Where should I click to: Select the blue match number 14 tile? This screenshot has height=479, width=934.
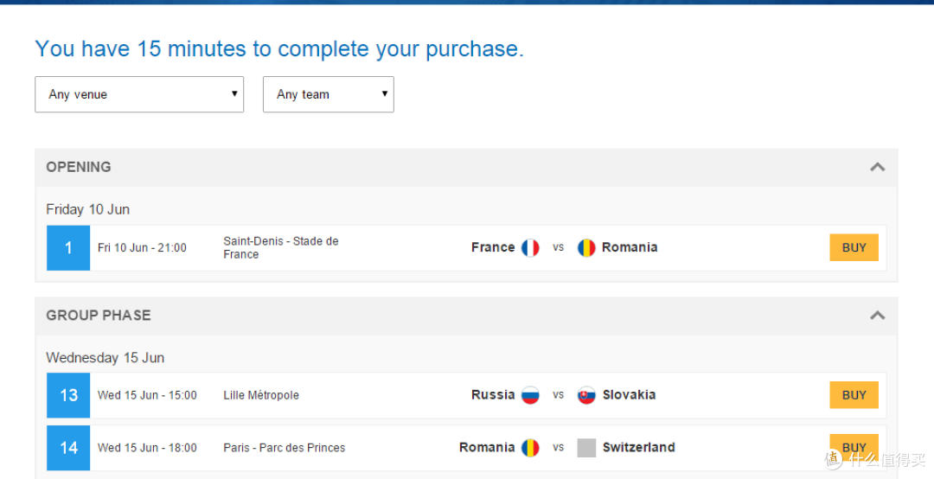pyautogui.click(x=68, y=447)
